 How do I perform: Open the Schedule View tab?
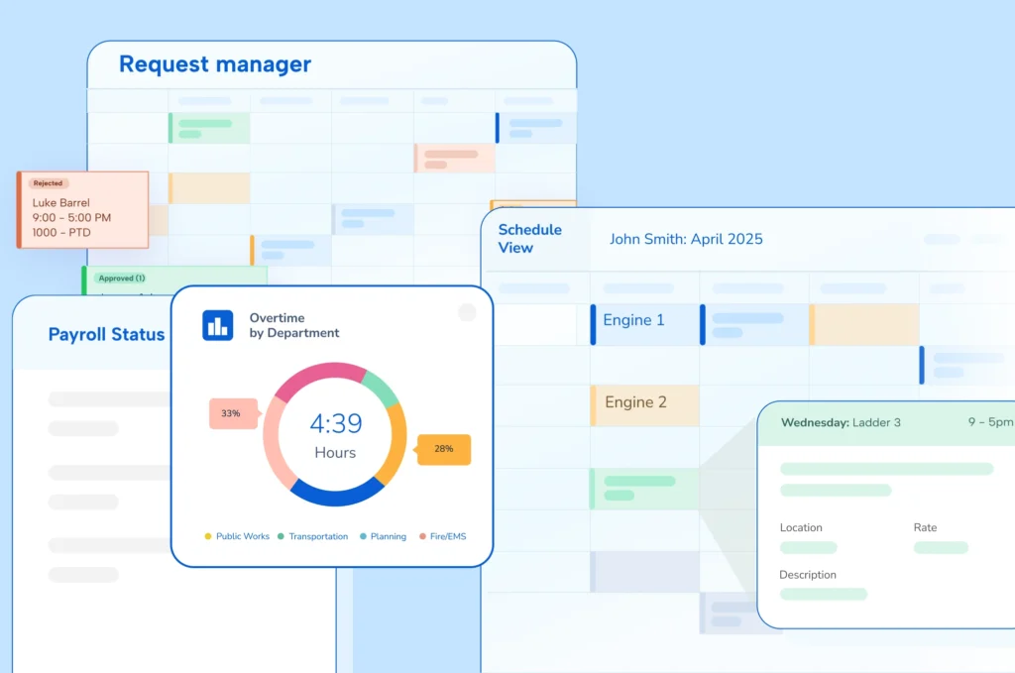529,239
